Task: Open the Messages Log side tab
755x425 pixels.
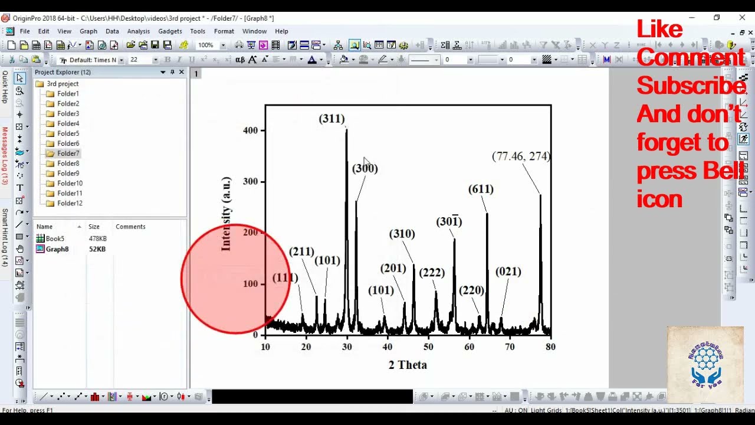Action: coord(5,155)
